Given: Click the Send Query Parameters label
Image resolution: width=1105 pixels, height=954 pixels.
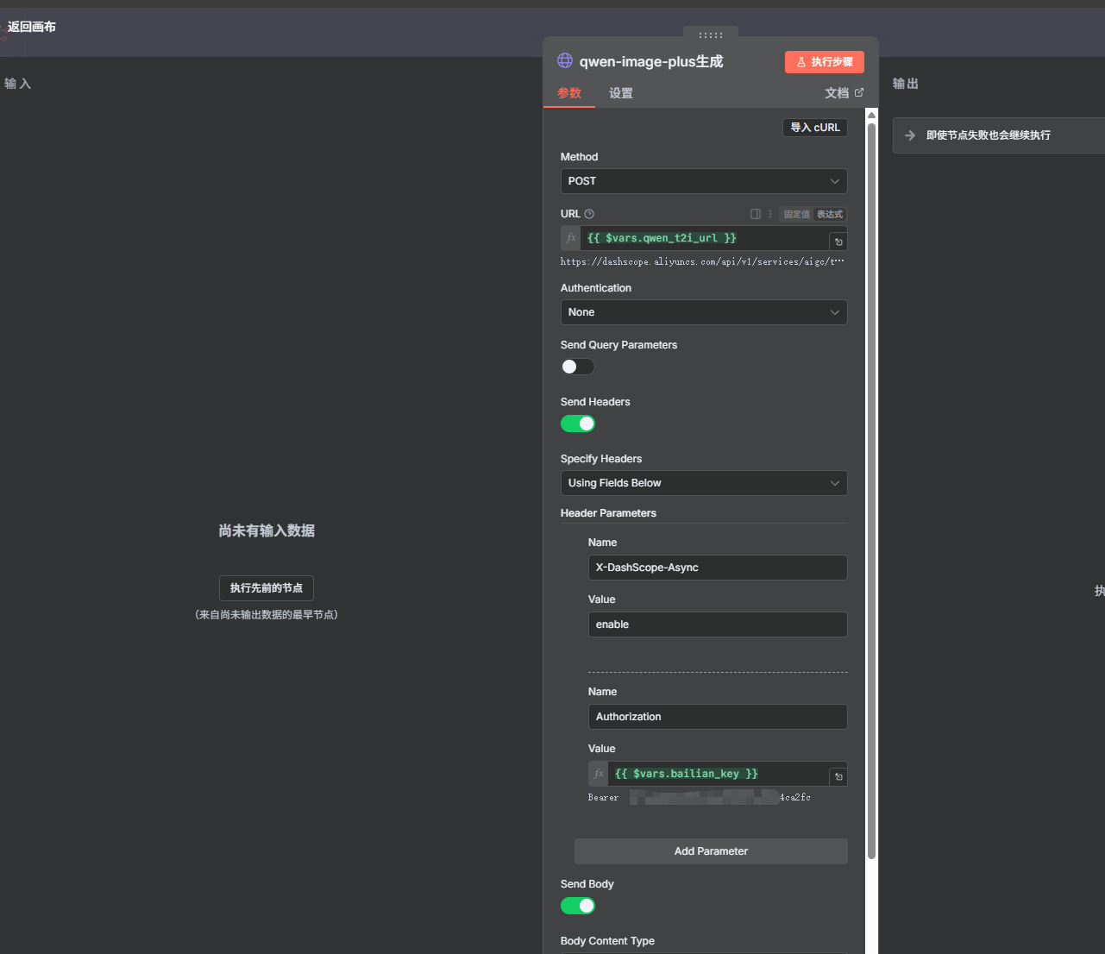Looking at the screenshot, I should [x=618, y=345].
